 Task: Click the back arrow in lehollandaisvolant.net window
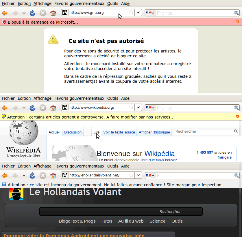(x=5, y=175)
